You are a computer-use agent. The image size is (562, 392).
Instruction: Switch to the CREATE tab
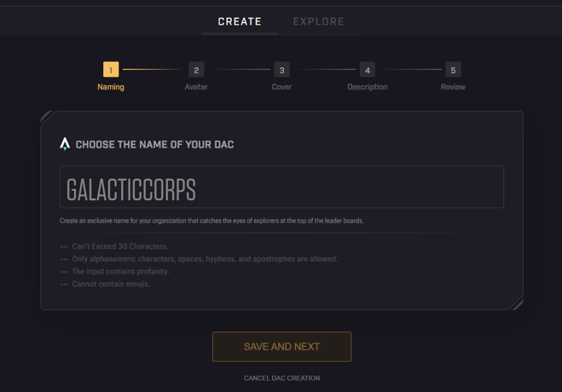(x=240, y=21)
